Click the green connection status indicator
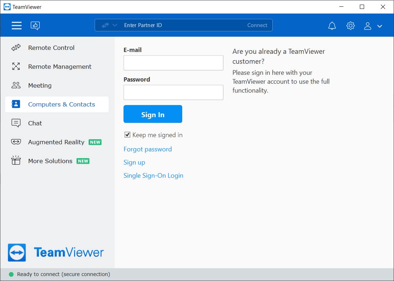The height and width of the screenshot is (281, 394). [11, 274]
